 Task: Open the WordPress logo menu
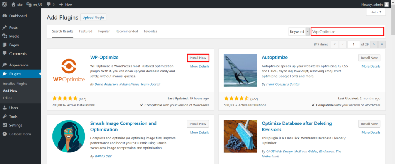click(5, 4)
